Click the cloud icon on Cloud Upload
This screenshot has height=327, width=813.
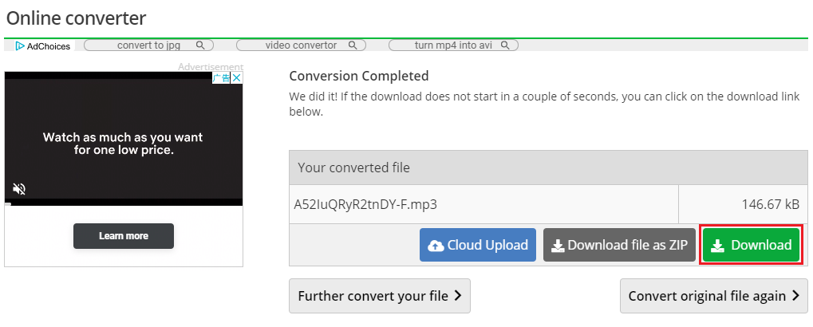[x=436, y=246]
